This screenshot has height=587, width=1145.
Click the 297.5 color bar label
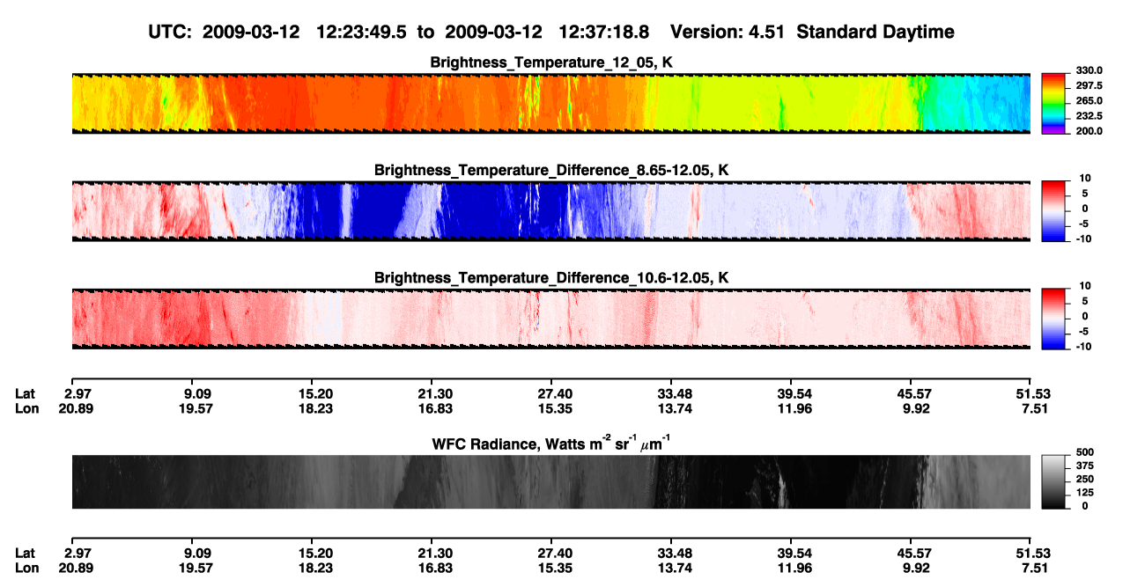[1090, 85]
